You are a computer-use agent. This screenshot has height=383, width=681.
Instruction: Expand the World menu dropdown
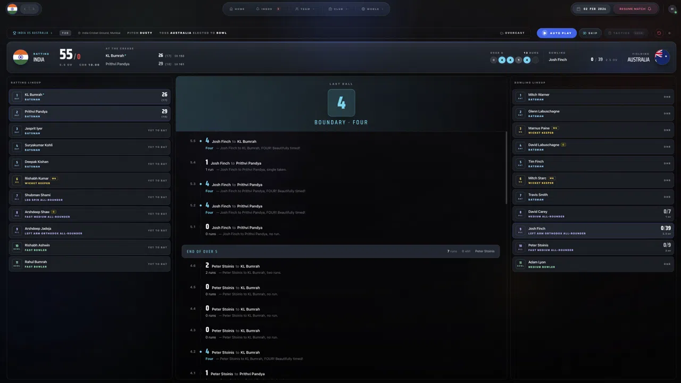(372, 9)
